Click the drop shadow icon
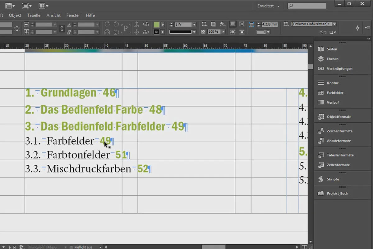373x249 pixels. click(213, 24)
